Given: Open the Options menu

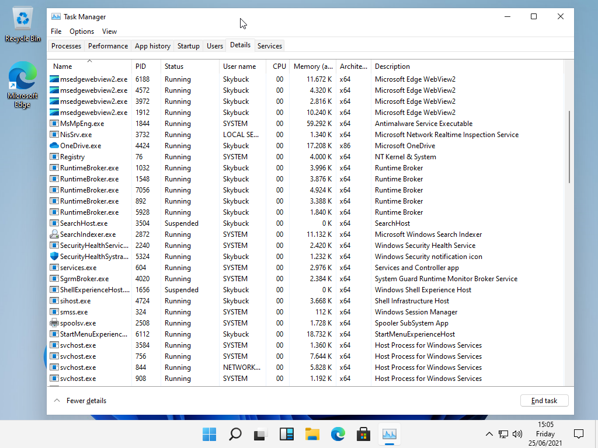Looking at the screenshot, I should (81, 32).
